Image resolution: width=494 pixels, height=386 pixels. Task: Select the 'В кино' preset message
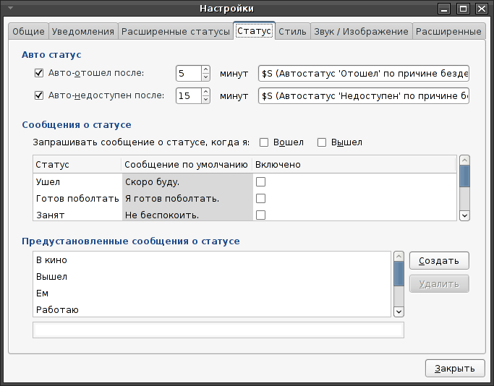tap(212, 260)
